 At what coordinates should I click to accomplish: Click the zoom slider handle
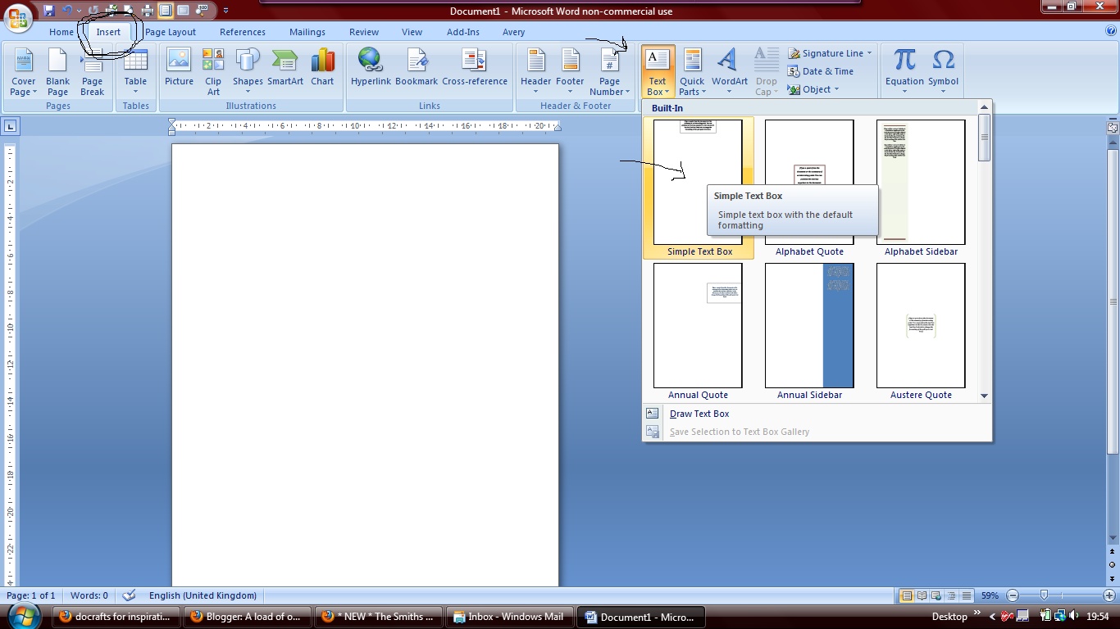(1044, 595)
